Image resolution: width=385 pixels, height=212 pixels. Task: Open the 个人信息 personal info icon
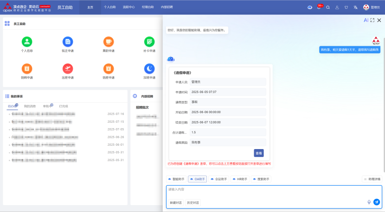[x=27, y=42]
